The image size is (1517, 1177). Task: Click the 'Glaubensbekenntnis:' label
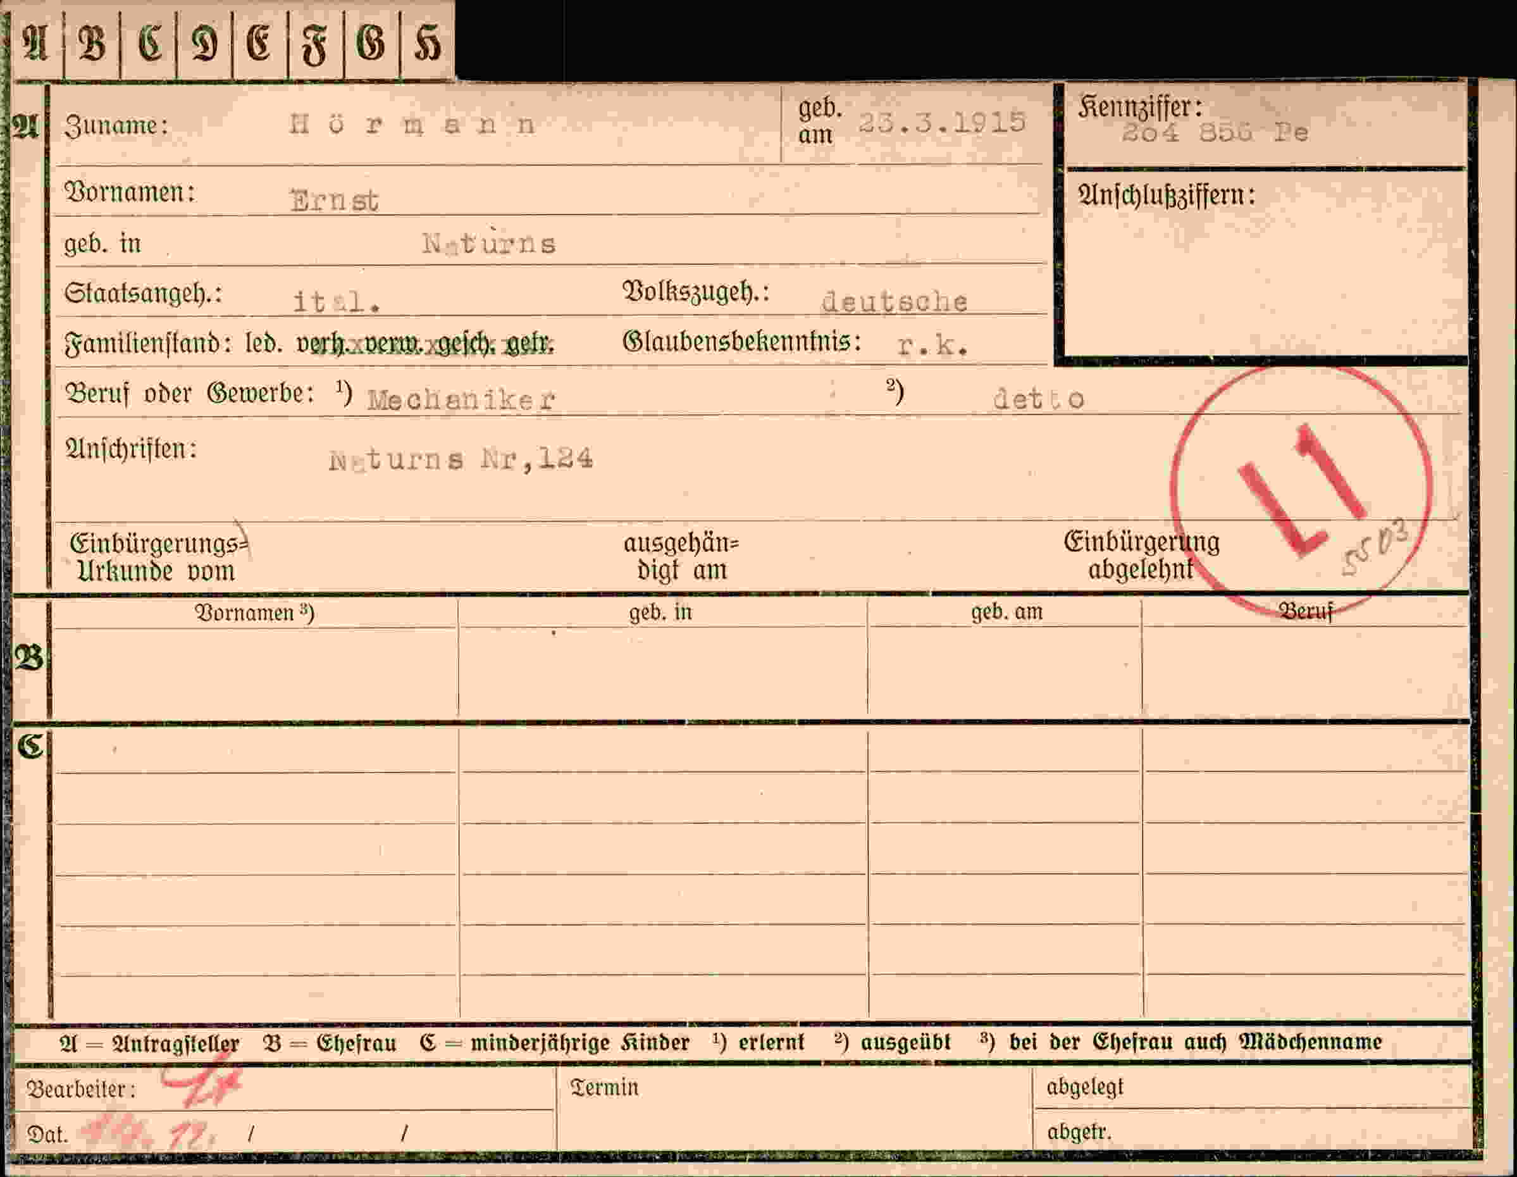coord(742,342)
